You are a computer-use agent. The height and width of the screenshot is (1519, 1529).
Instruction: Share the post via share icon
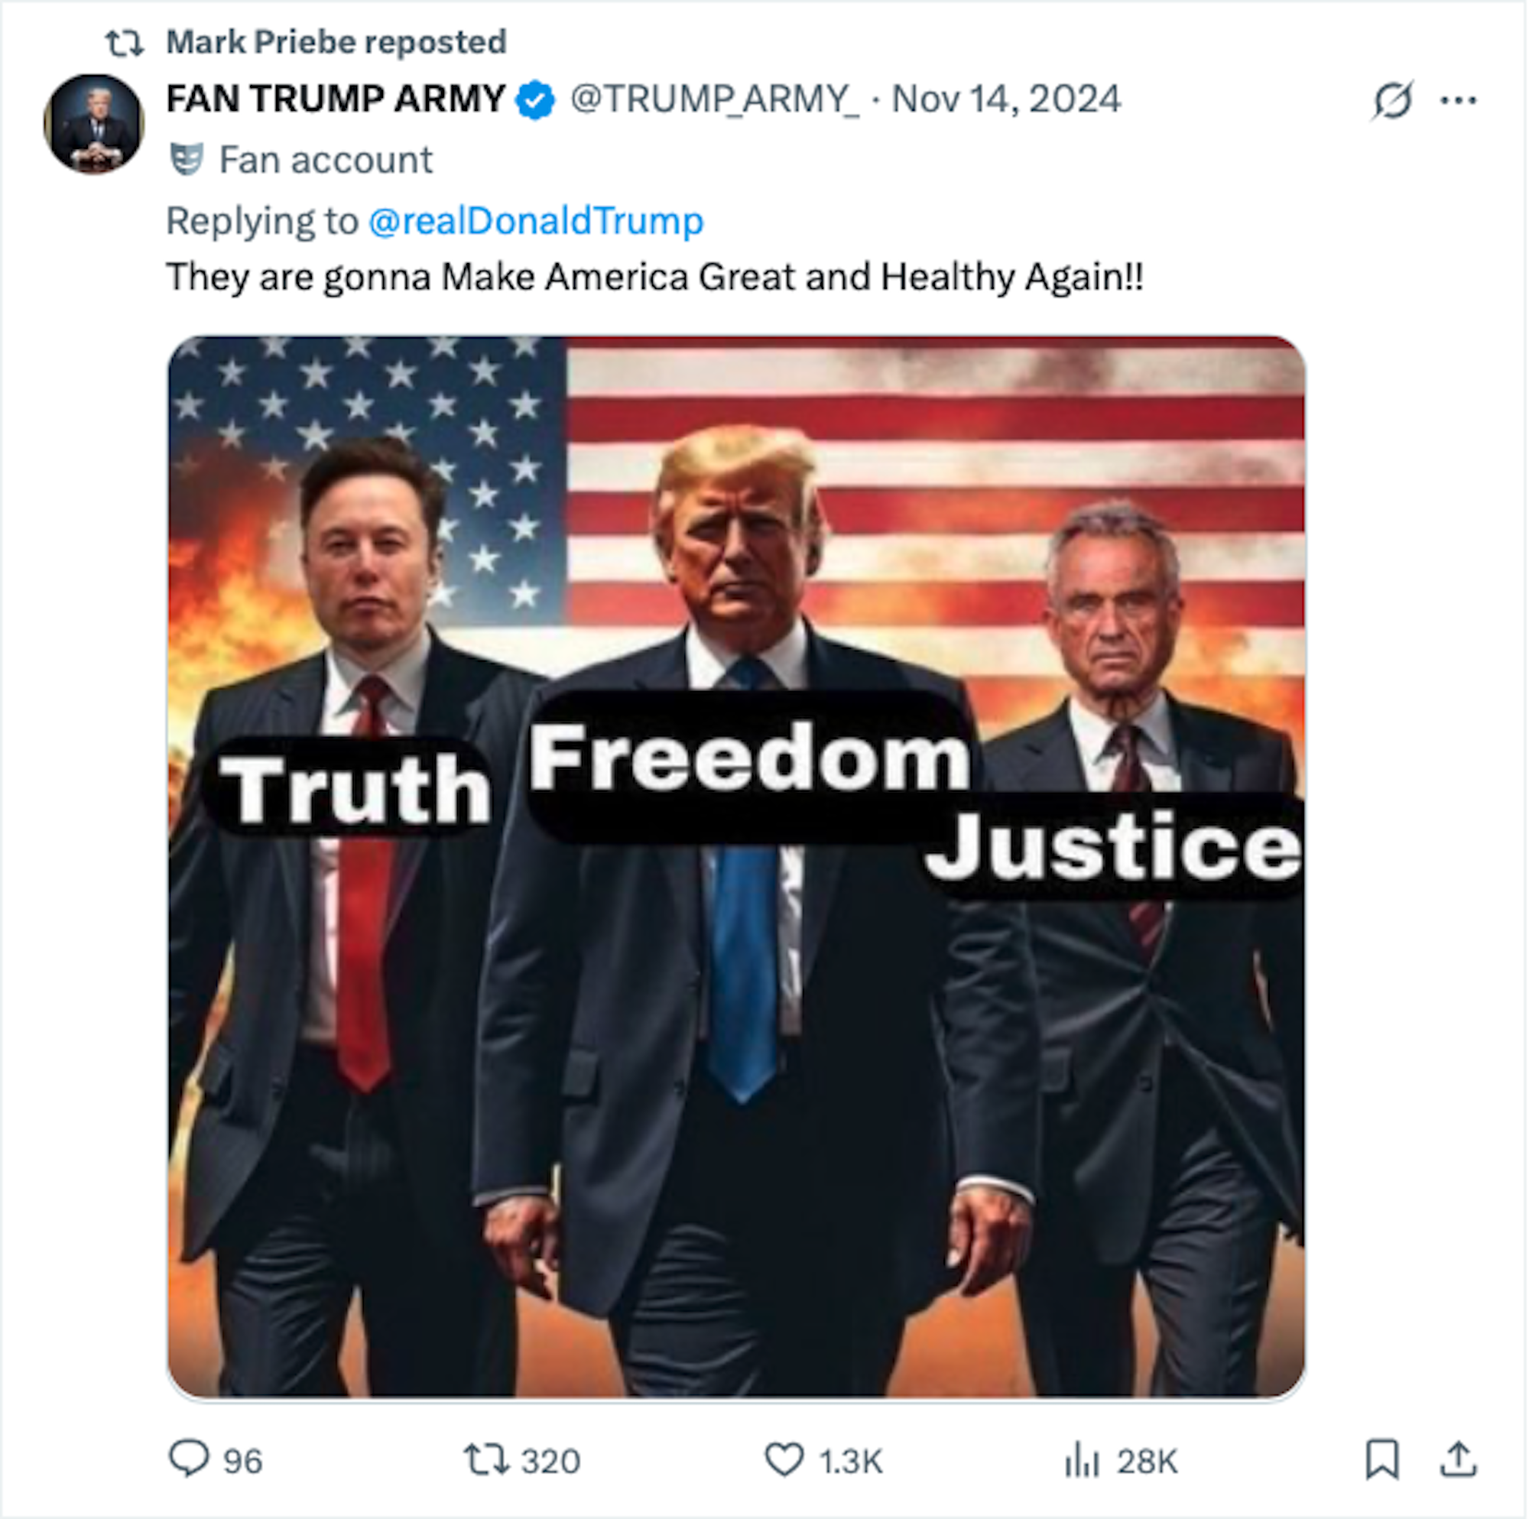point(1458,1459)
